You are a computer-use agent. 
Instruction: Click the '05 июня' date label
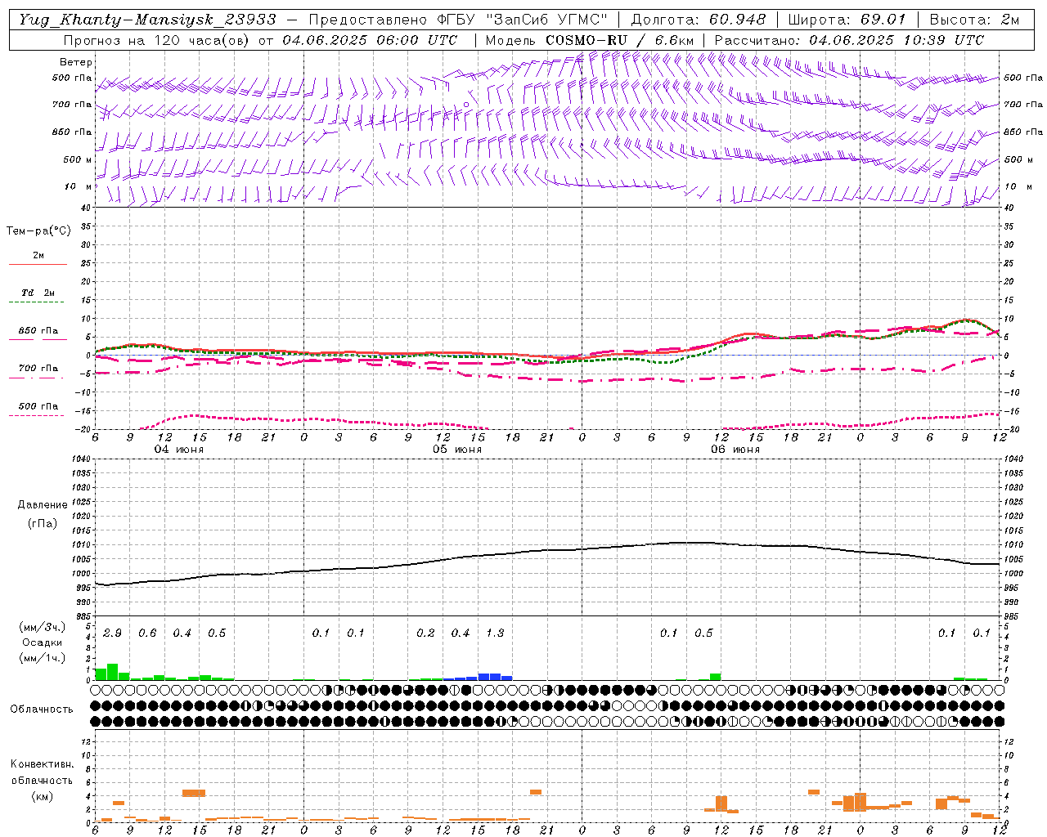point(457,449)
